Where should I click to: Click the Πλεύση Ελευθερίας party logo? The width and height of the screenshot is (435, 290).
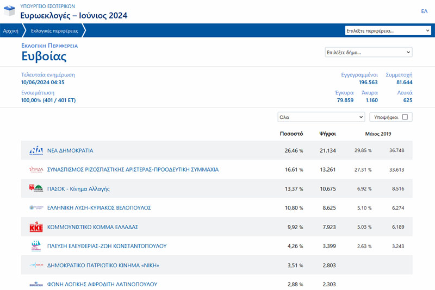[36, 246]
